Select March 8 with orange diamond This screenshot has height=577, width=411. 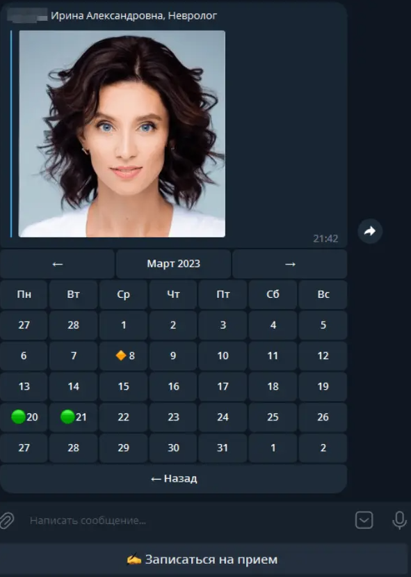(x=124, y=356)
